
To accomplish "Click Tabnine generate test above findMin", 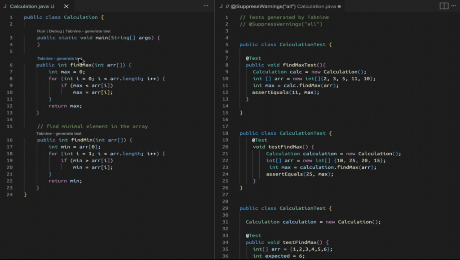I will point(59,133).
